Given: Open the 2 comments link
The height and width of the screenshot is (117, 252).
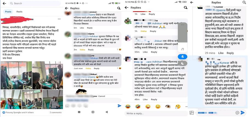Looking at the screenshot, I should coord(56,113).
